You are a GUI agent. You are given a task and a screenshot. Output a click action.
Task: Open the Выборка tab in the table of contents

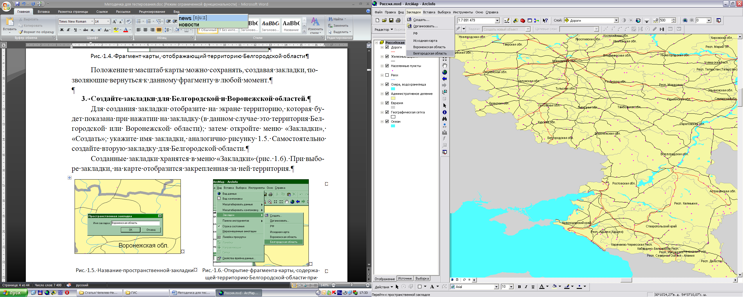422,278
